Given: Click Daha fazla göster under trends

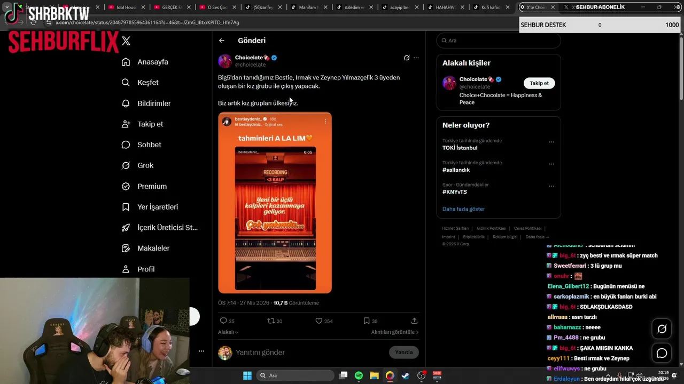Looking at the screenshot, I should (463, 209).
